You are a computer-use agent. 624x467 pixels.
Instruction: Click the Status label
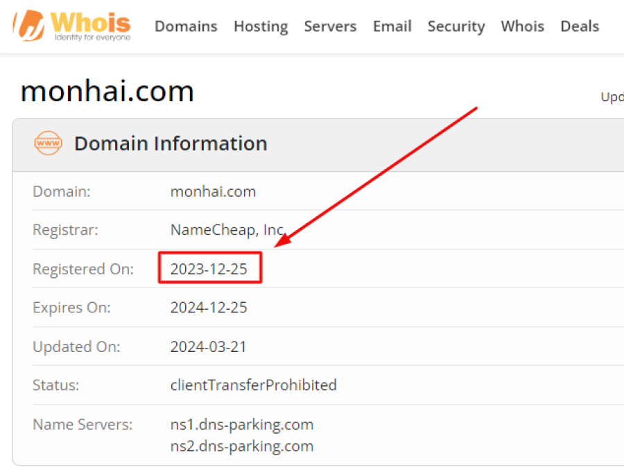point(55,385)
